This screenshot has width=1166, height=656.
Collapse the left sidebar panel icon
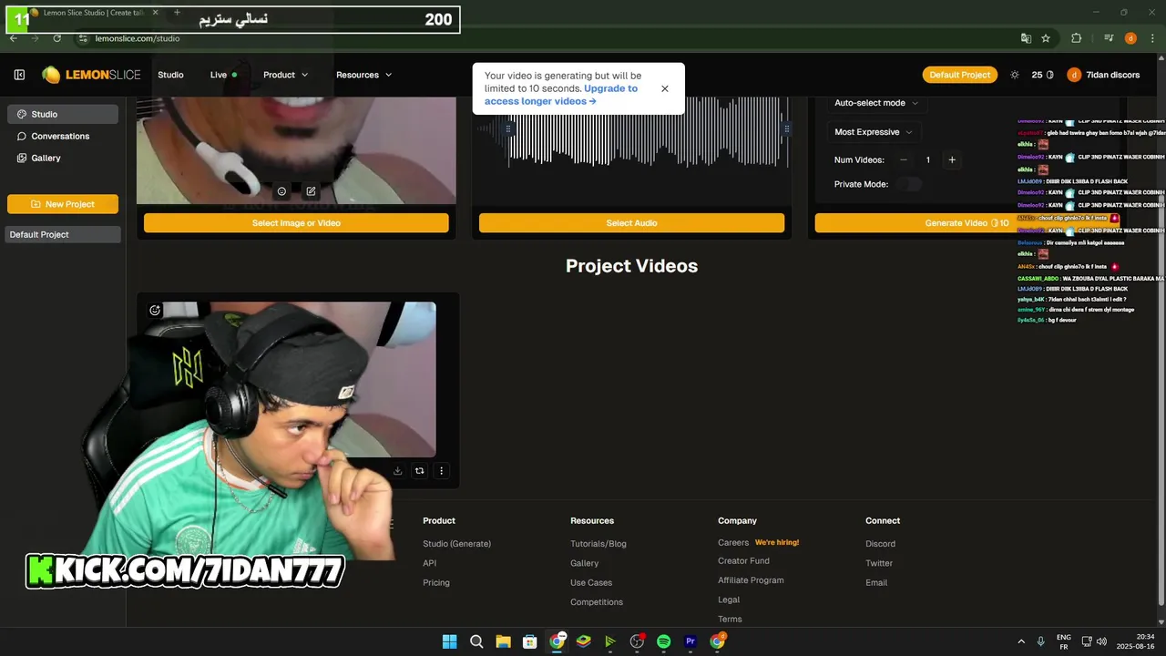[x=19, y=75]
